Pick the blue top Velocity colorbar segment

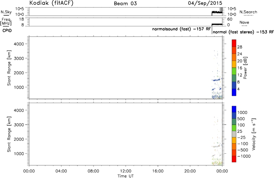pos(234,109)
